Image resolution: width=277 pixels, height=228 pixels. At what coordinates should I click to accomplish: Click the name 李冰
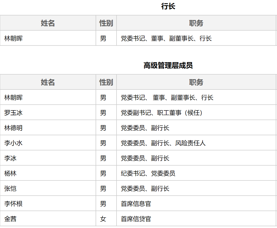tap(10, 158)
